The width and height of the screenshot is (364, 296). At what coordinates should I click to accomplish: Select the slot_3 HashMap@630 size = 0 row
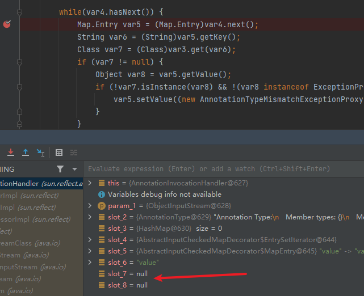click(224, 229)
